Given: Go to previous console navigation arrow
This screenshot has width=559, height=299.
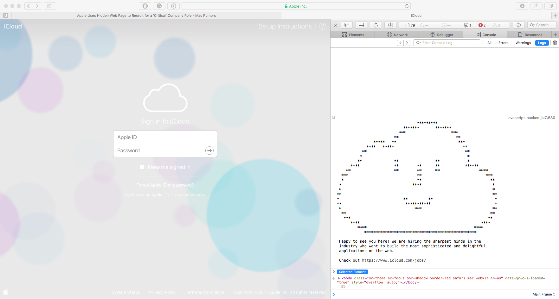Looking at the screenshot, I should (x=400, y=43).
